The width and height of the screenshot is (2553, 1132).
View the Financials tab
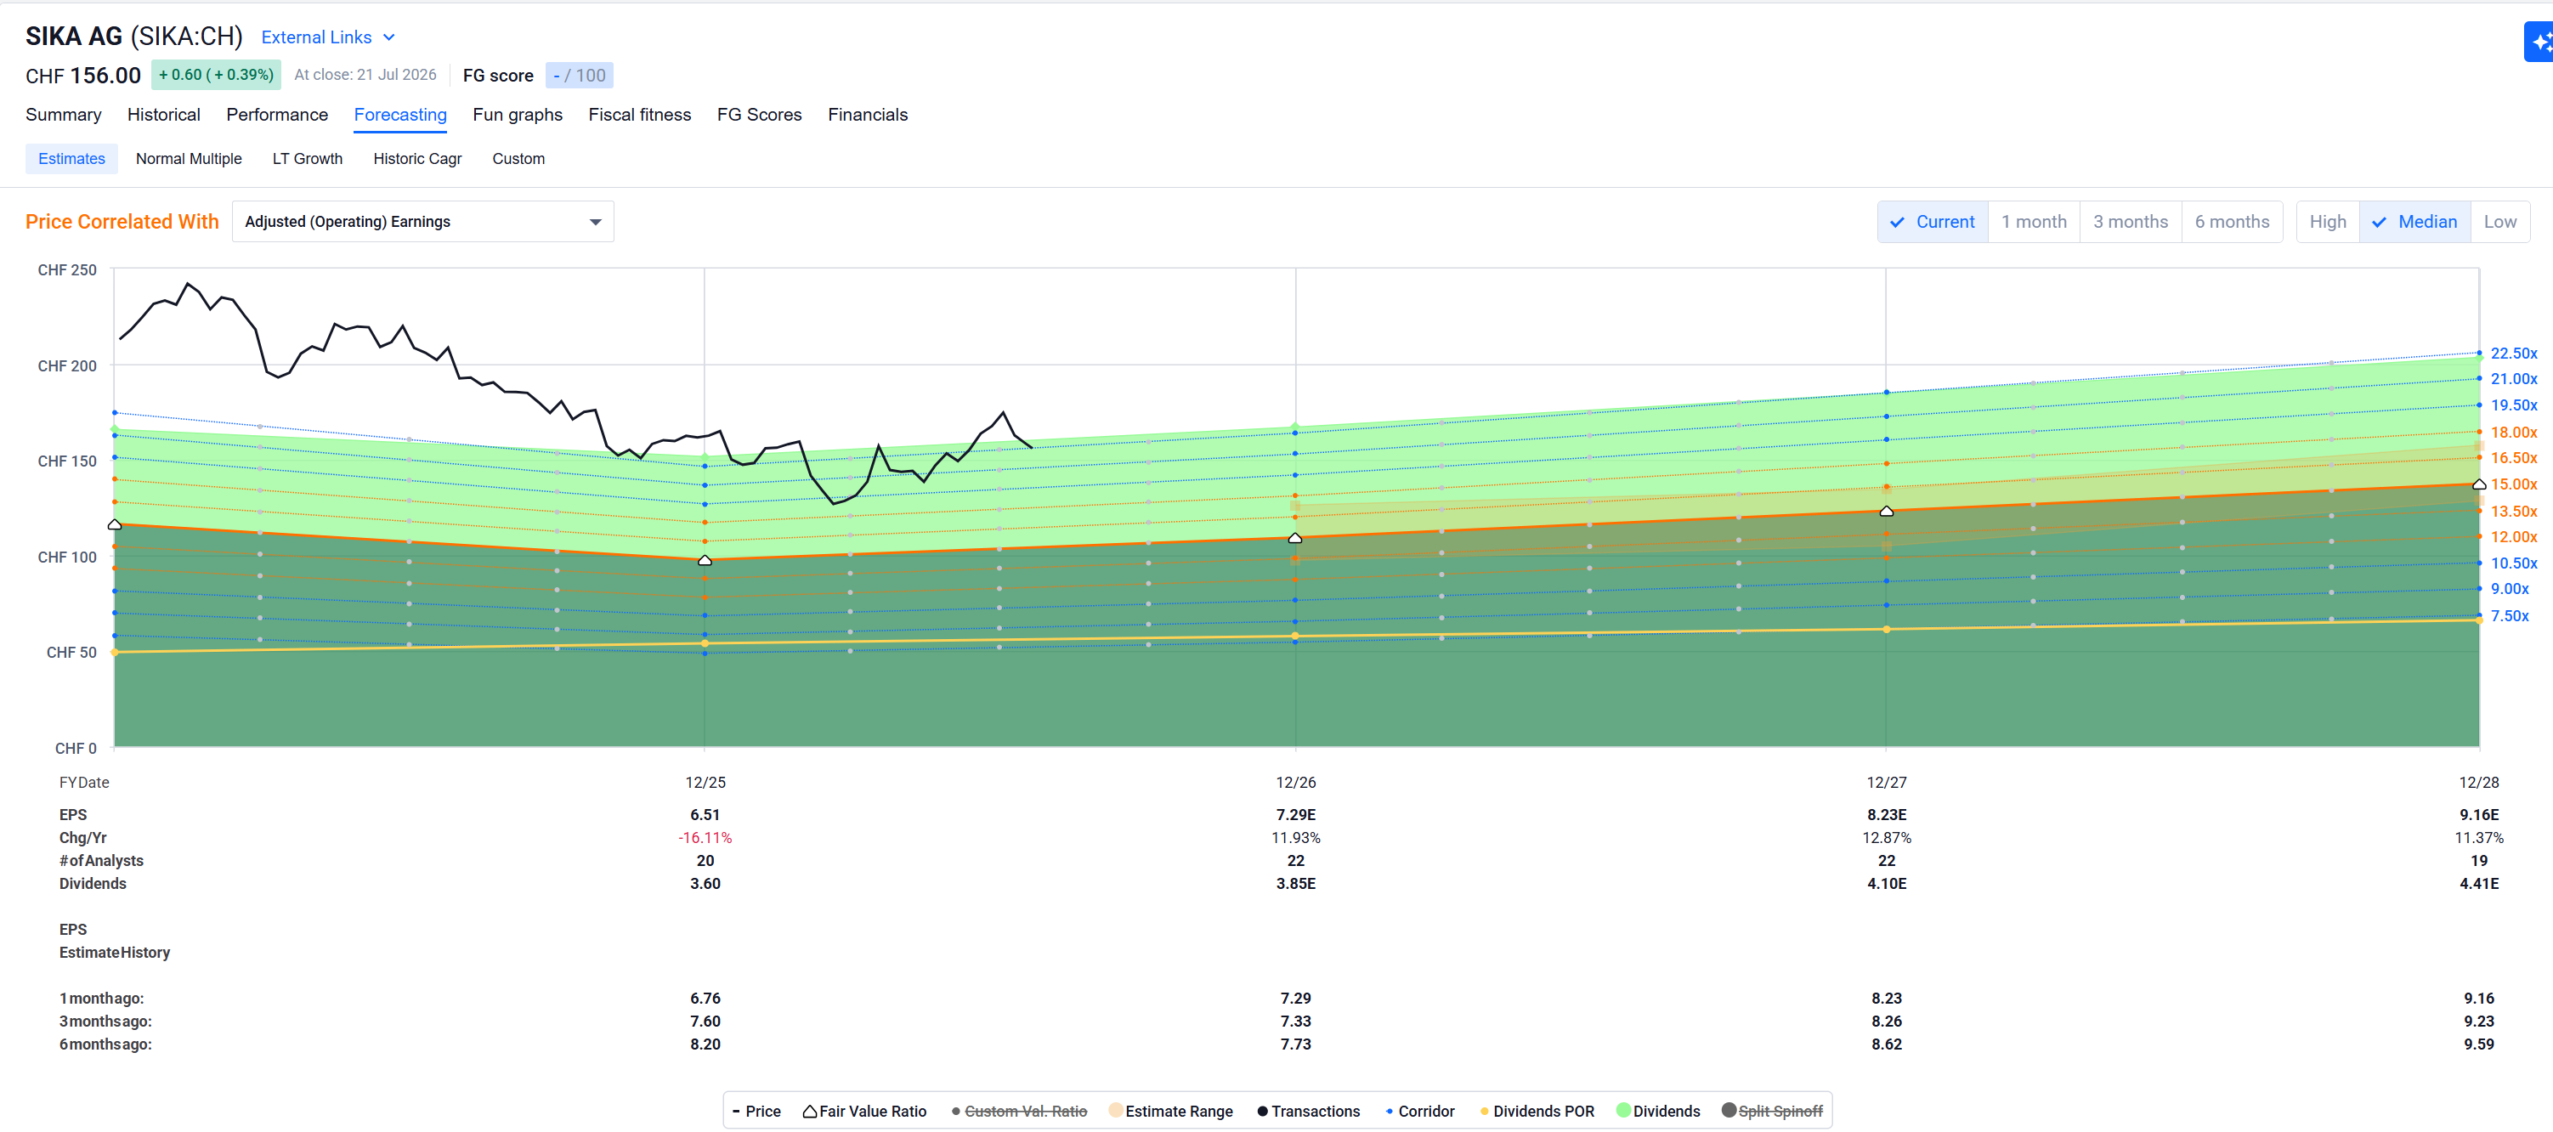[867, 115]
